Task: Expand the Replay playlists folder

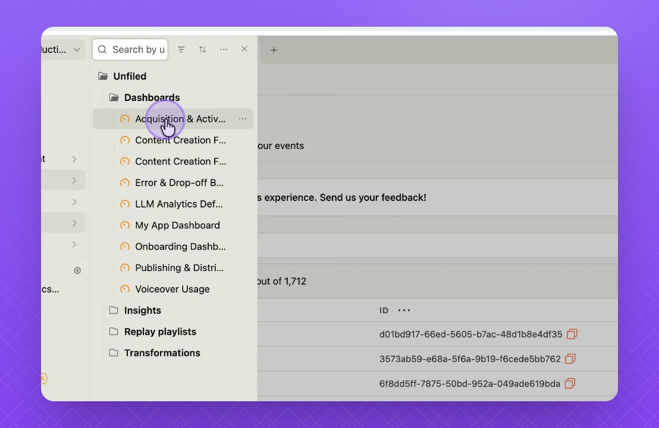Action: (160, 332)
